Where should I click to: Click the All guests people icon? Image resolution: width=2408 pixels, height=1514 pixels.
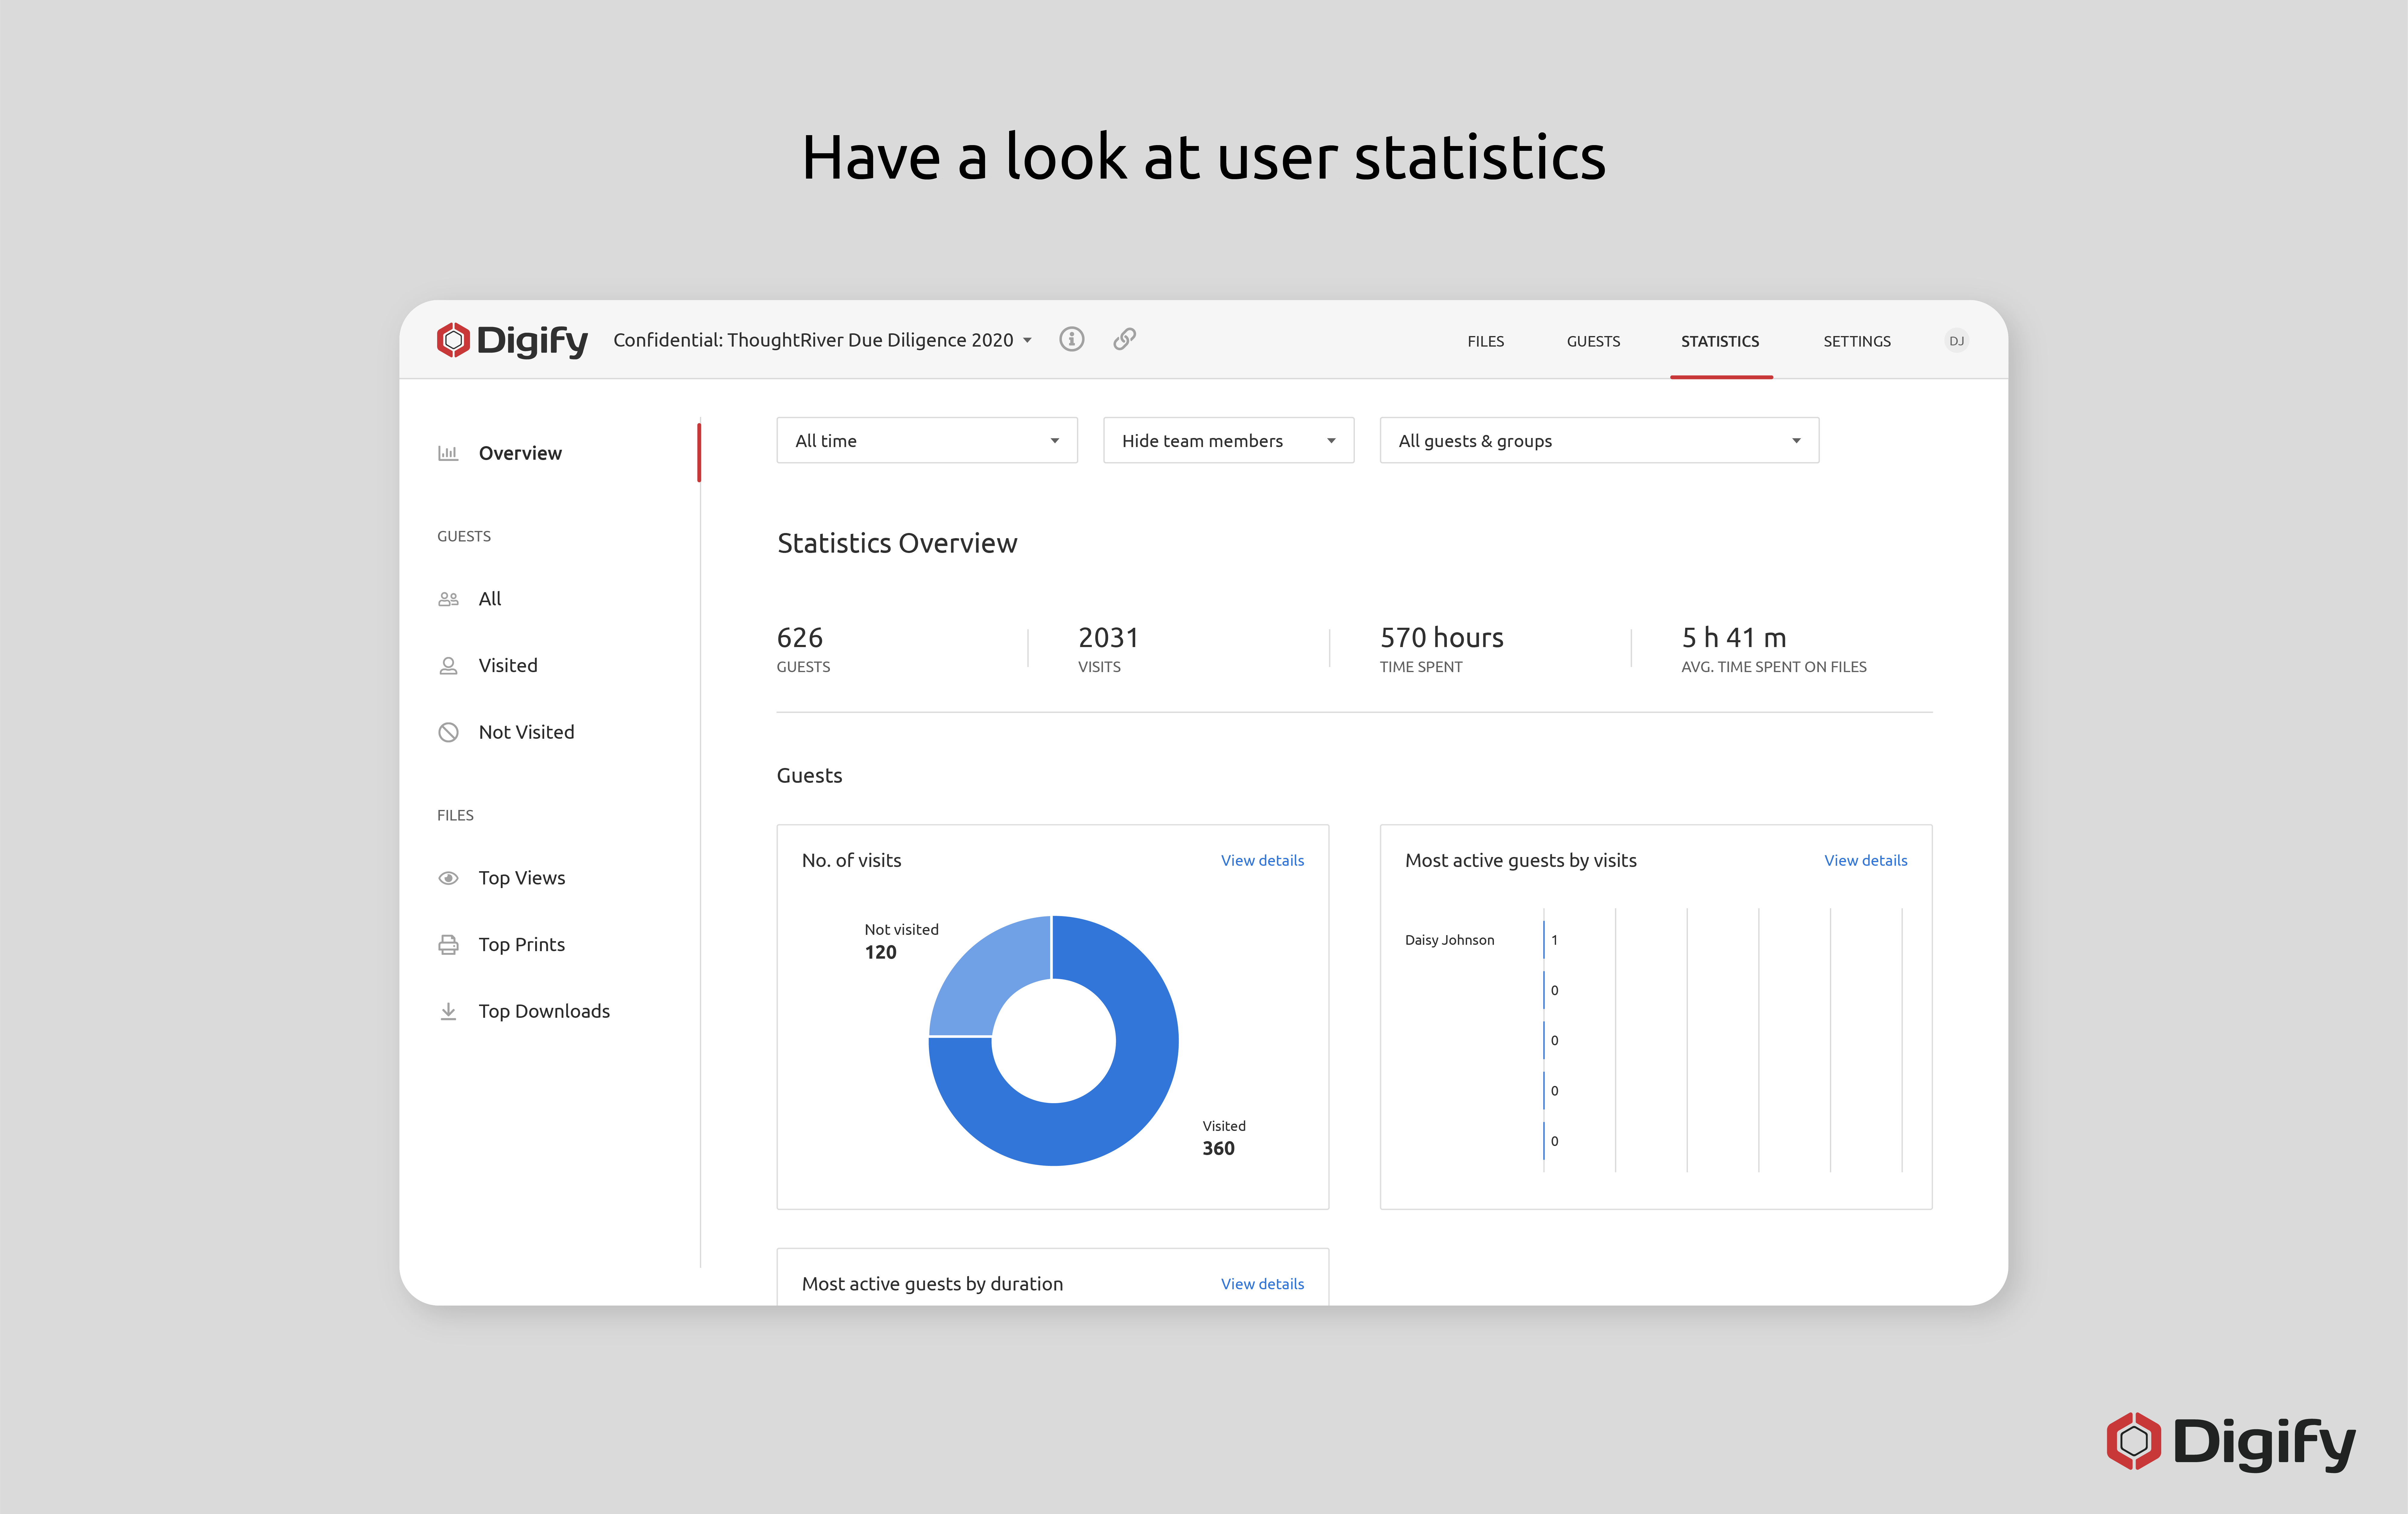448,599
